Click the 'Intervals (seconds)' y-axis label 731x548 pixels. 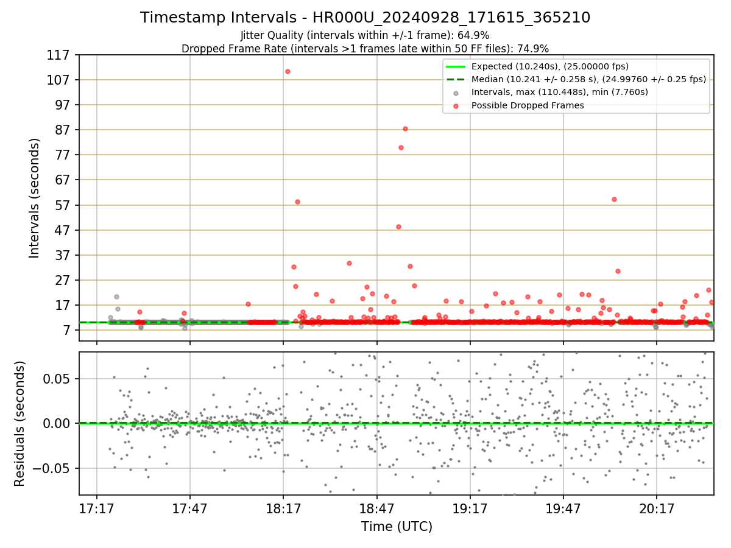tap(34, 198)
